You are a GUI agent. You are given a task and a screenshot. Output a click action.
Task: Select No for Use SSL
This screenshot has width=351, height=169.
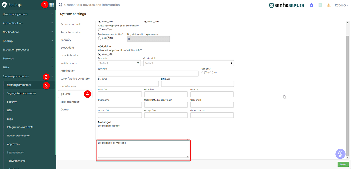click(x=211, y=72)
